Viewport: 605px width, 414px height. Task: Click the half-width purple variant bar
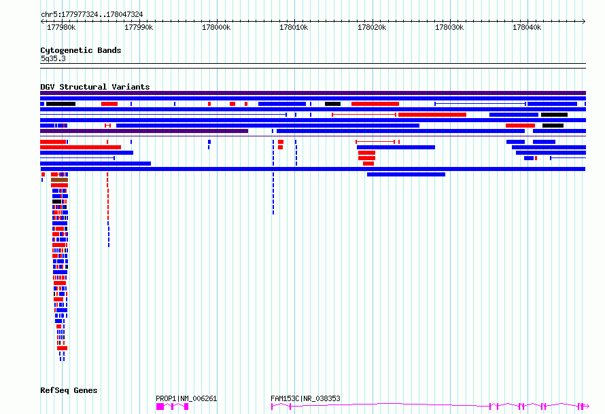[x=144, y=131]
